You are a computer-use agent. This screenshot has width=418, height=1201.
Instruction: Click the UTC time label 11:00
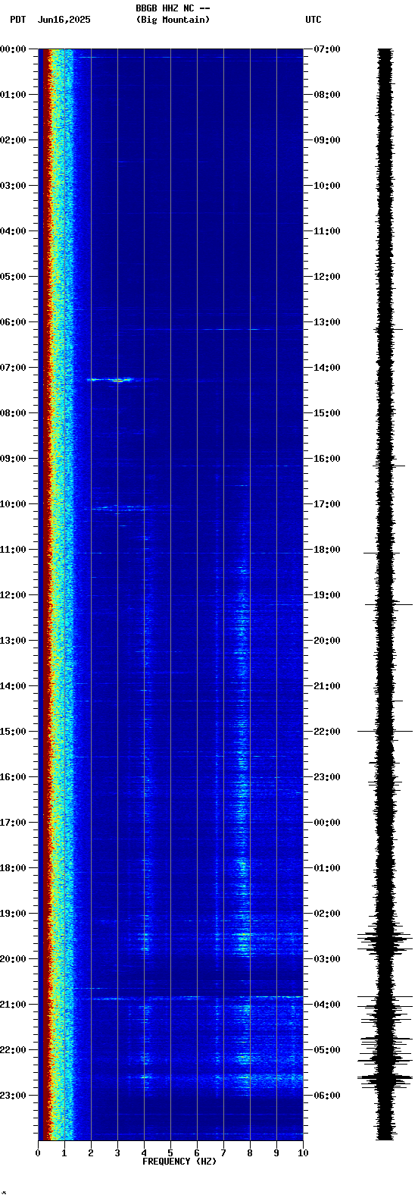point(327,231)
